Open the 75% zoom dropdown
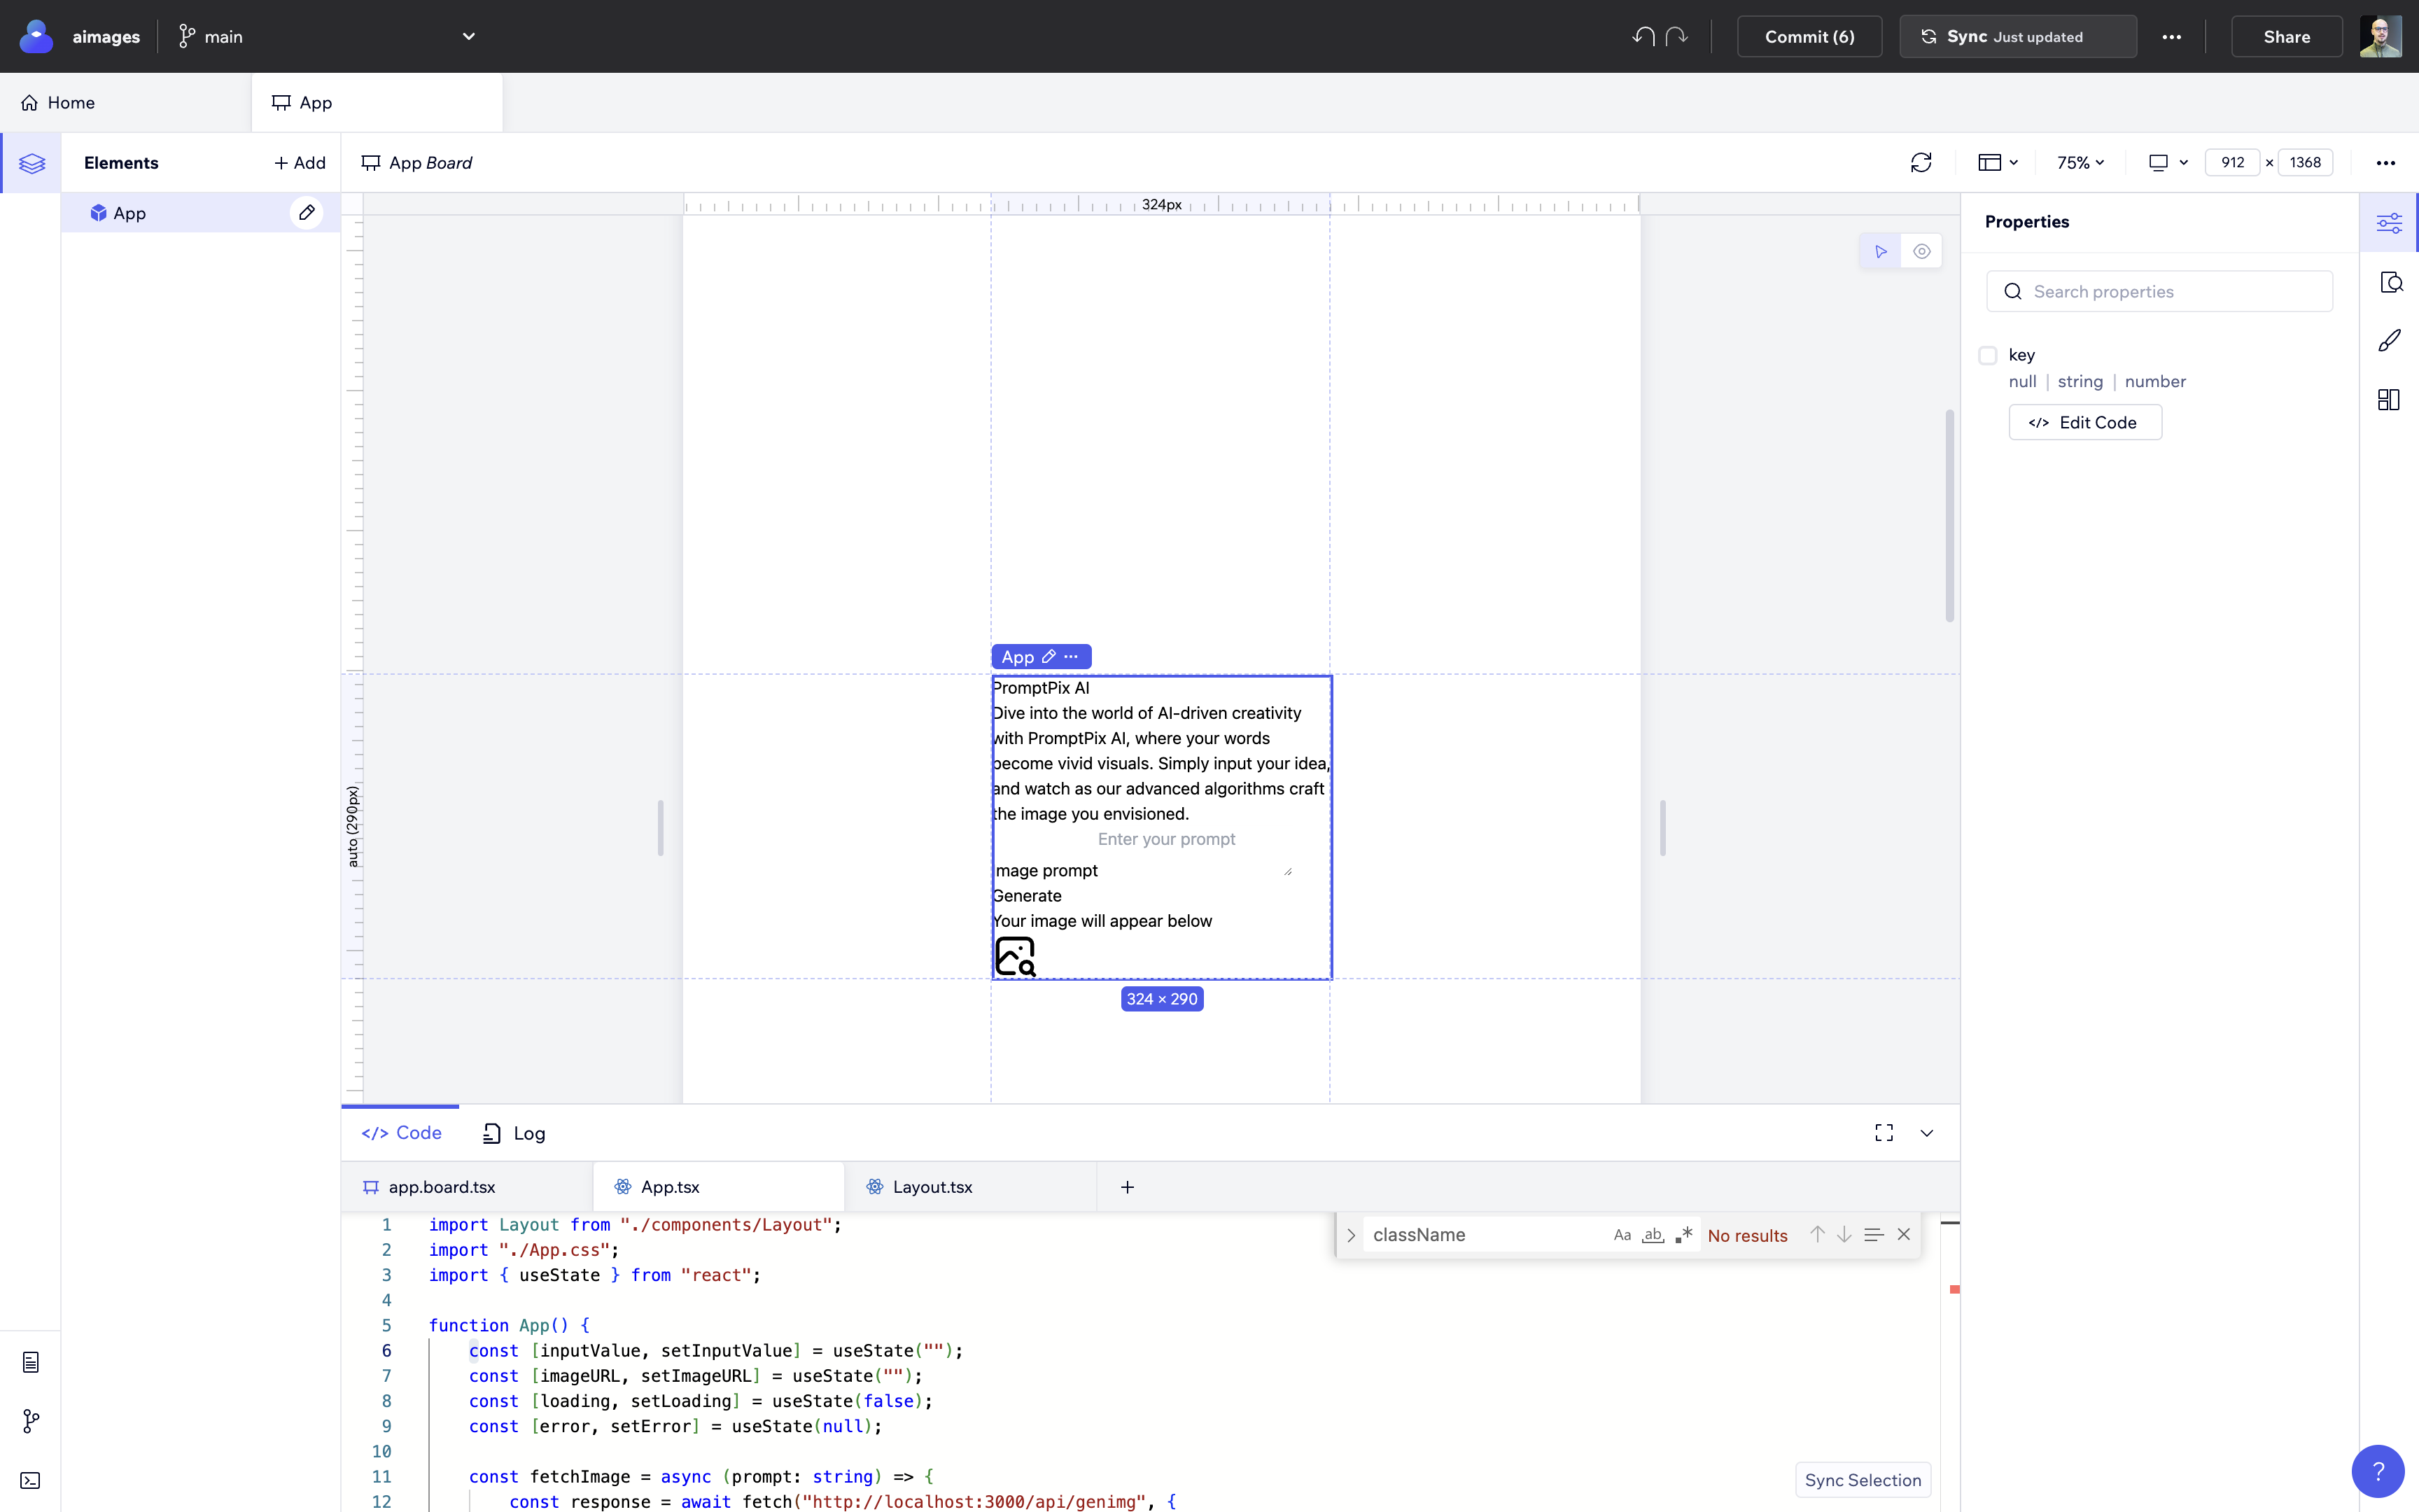Screen dimensions: 2419x1512 [x=2079, y=162]
